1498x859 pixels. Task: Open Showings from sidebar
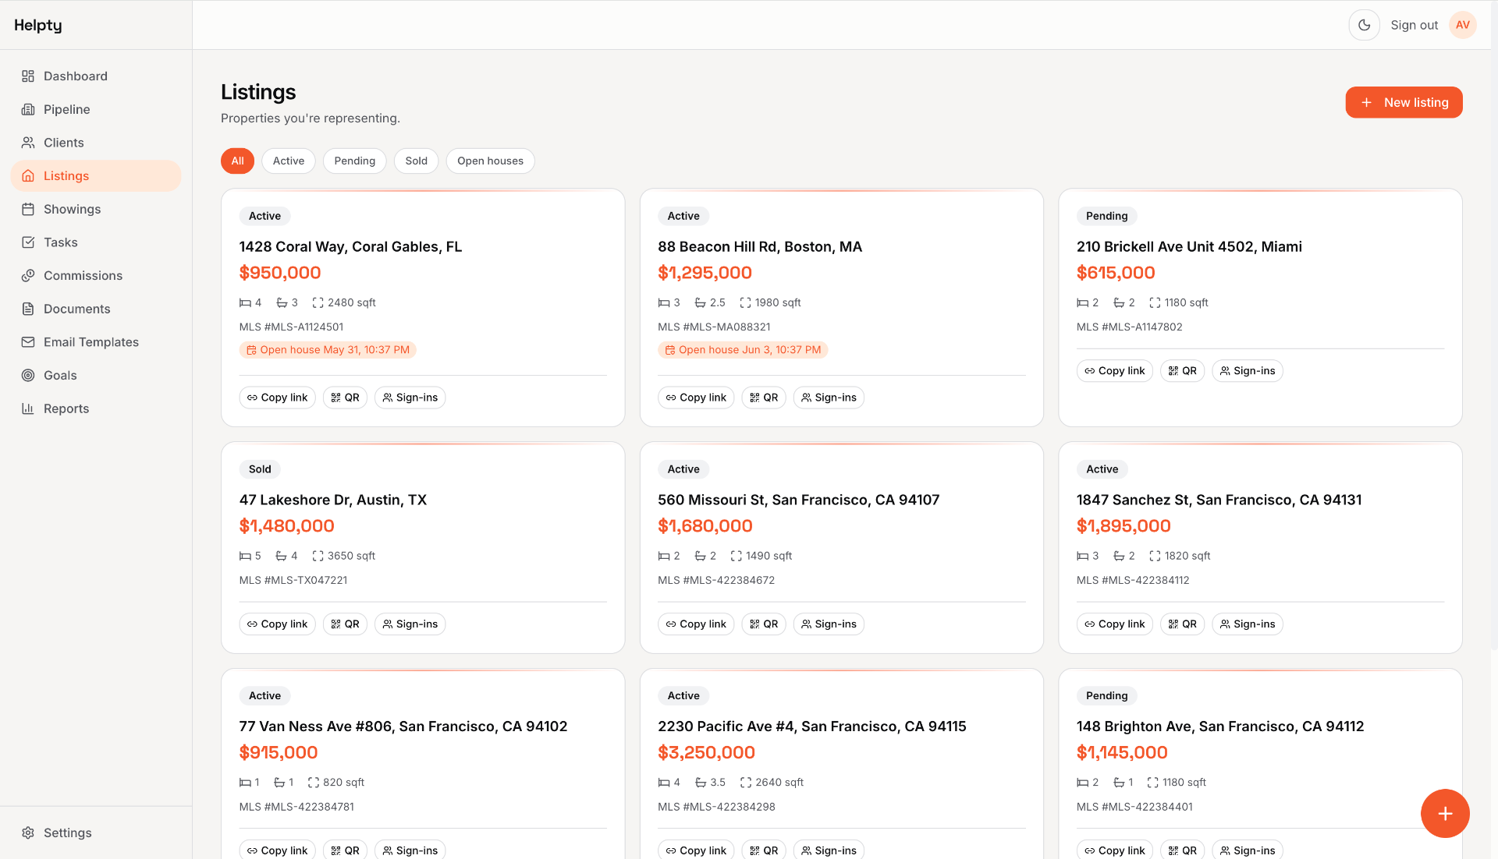[x=96, y=210]
